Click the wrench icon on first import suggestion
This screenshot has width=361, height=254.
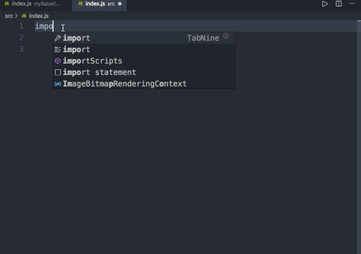click(x=58, y=38)
